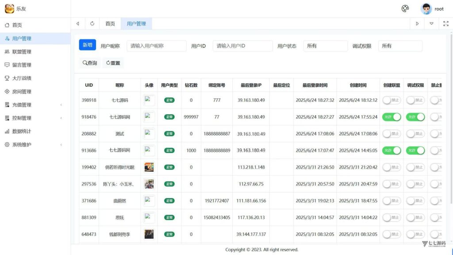This screenshot has width=453, height=255.
Task: Click the 乐友 app logo
Action: tap(10, 9)
